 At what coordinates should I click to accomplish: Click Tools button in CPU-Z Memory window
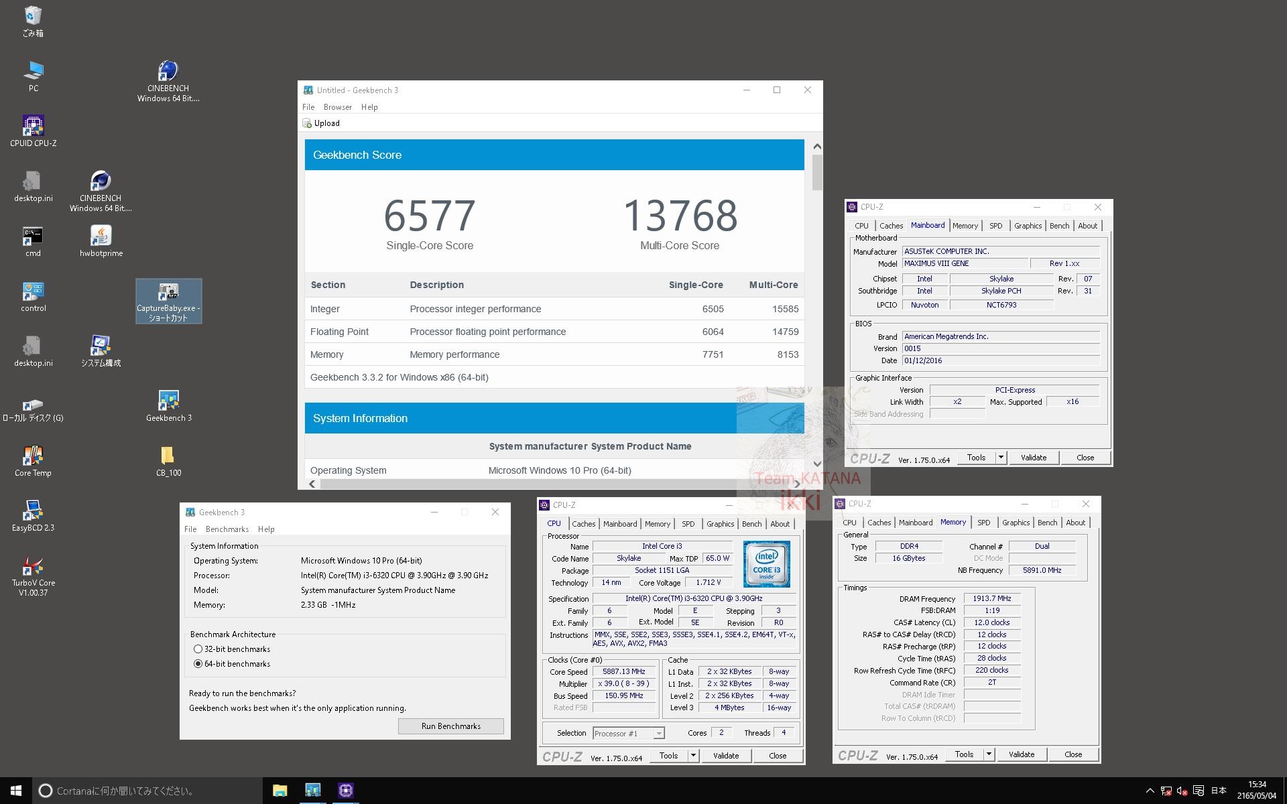point(964,754)
